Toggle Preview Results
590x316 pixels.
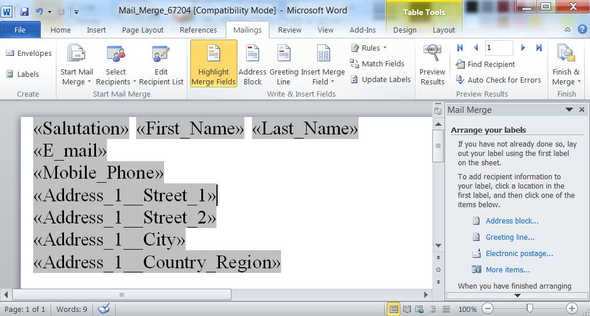pos(432,64)
